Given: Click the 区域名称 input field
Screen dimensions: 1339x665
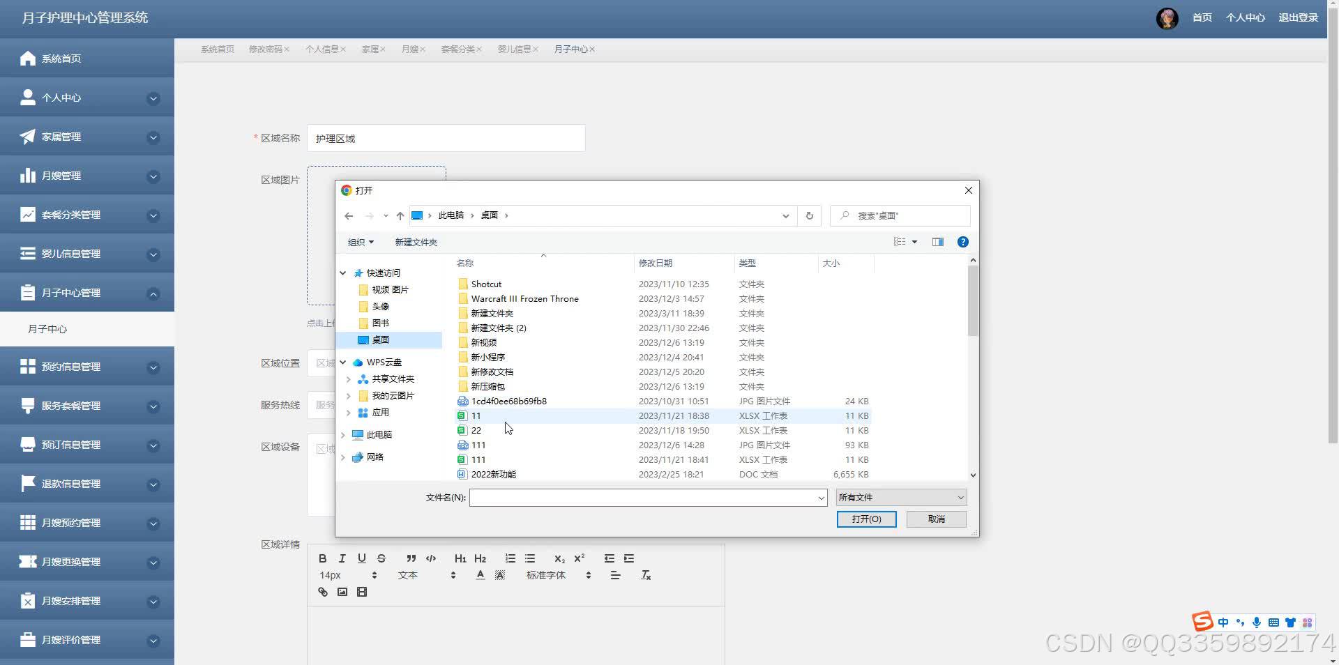Looking at the screenshot, I should tap(446, 138).
